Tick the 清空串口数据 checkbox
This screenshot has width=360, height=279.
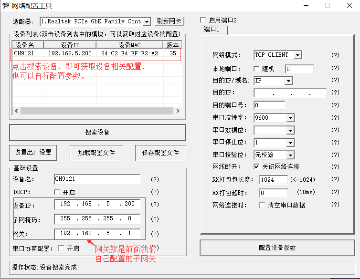(262, 205)
